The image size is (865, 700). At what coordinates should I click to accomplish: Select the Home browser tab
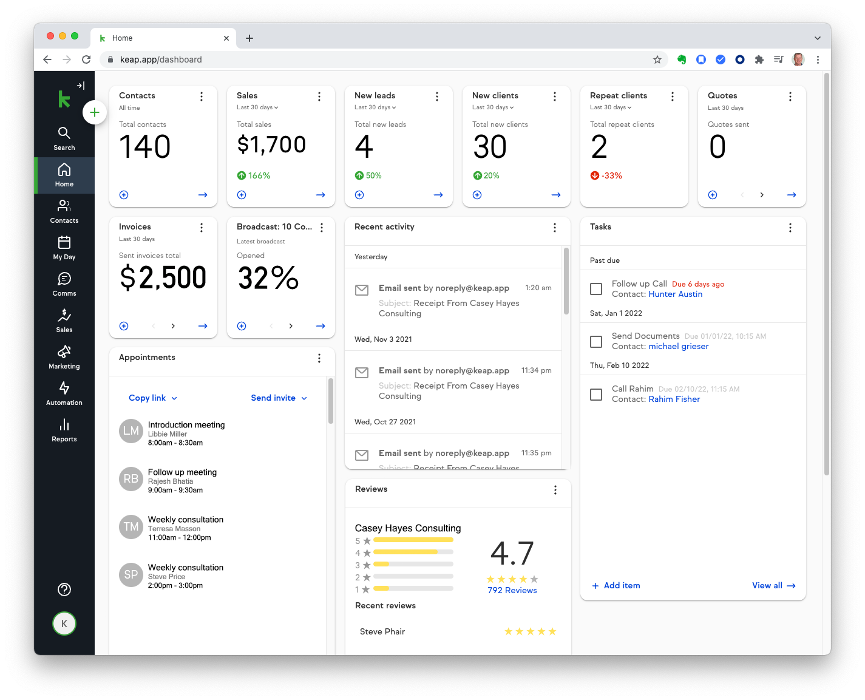point(164,38)
